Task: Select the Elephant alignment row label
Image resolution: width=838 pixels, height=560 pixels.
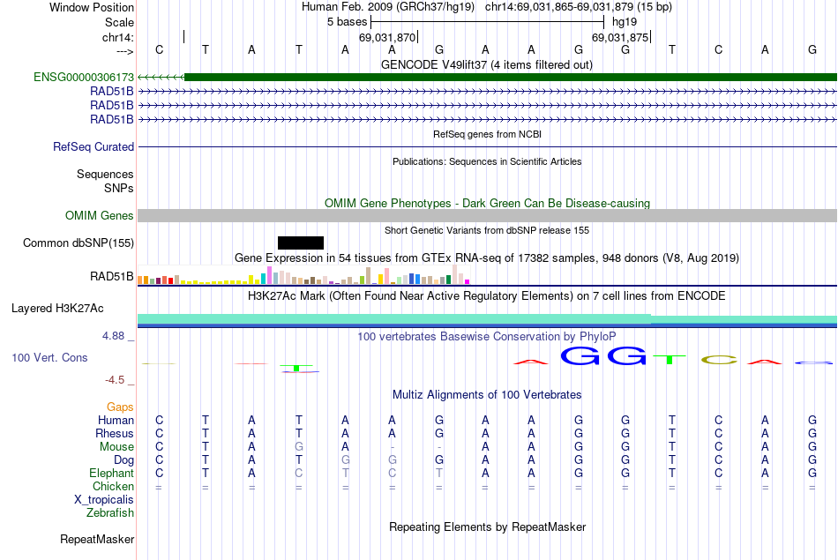Action: [112, 474]
